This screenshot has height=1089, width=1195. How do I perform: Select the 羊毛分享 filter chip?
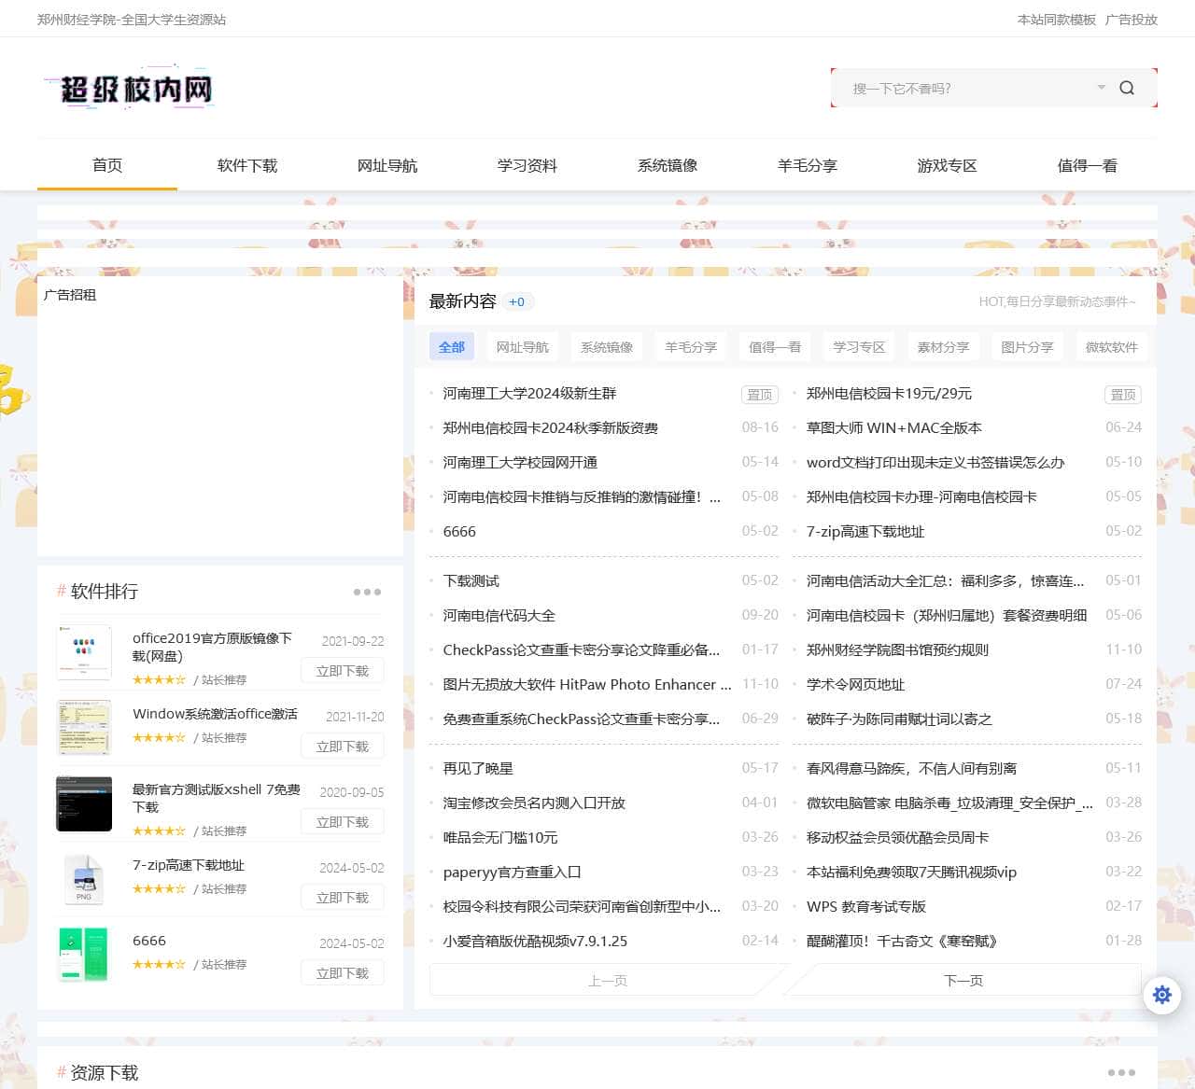point(690,346)
